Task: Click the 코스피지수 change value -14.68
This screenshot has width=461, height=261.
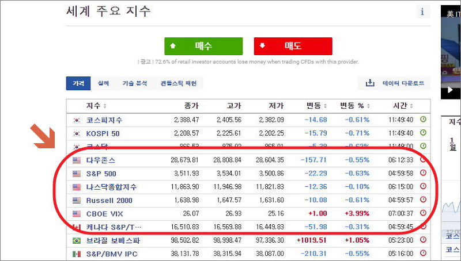Action: [x=316, y=120]
